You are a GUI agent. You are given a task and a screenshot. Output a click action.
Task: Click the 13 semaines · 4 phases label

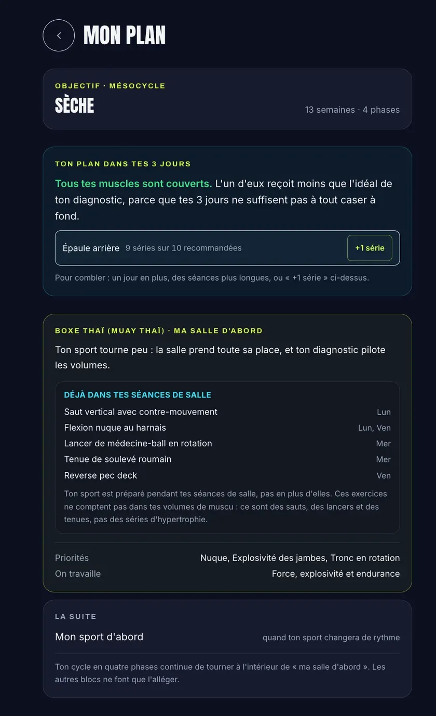(352, 110)
